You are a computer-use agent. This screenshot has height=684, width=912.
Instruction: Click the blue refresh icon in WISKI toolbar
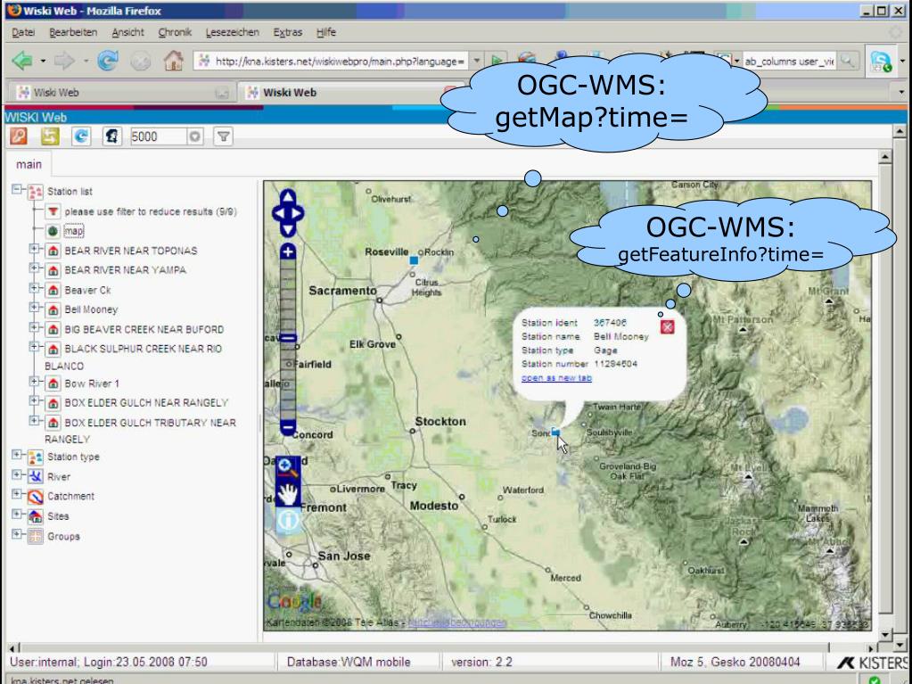pyautogui.click(x=81, y=136)
